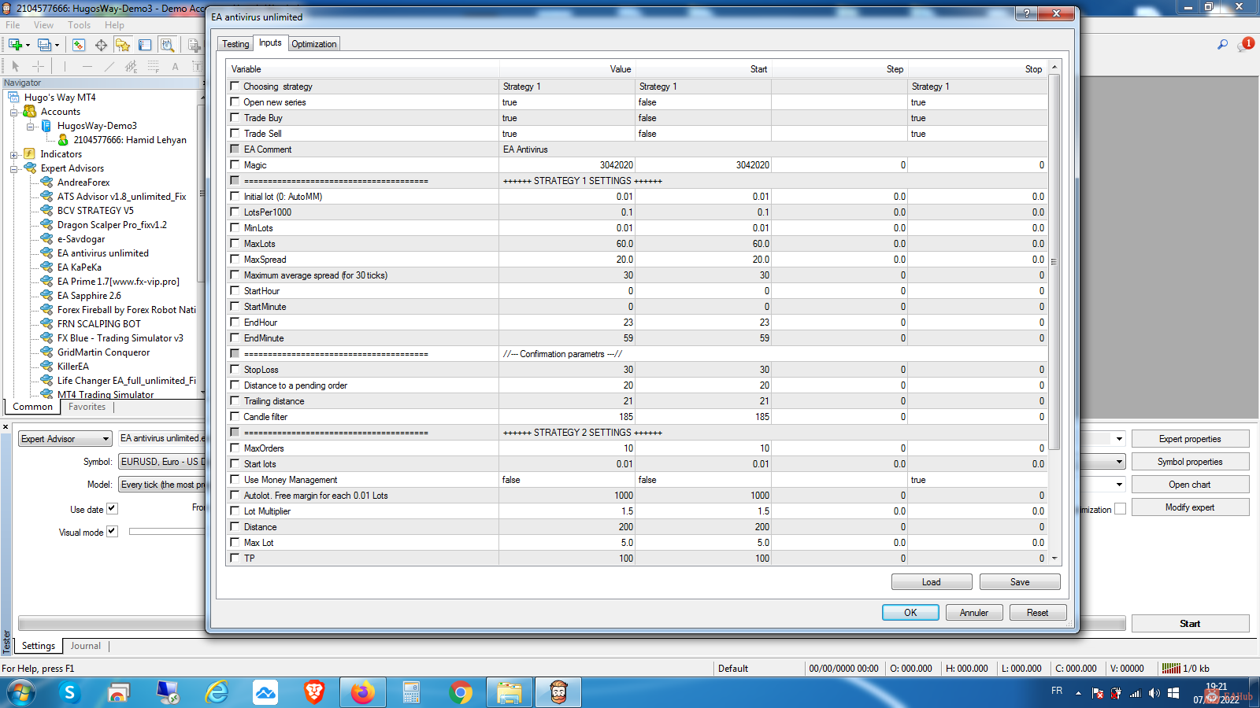
Task: Collapse the Expert Advisors tree node
Action: pos(13,168)
